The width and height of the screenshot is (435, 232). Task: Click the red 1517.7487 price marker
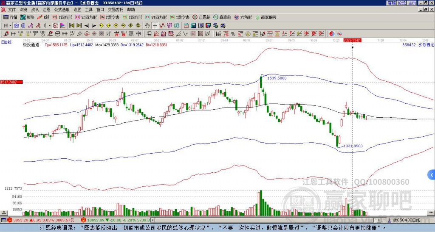click(x=11, y=82)
